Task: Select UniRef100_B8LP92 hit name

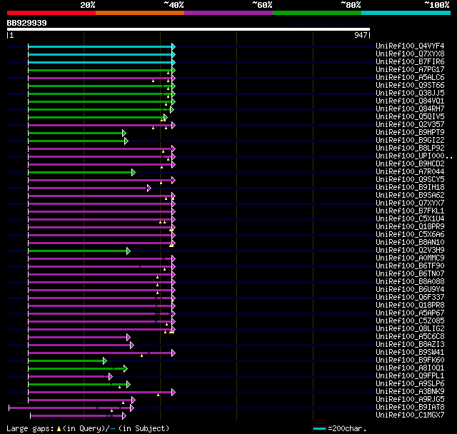Action: [410, 148]
